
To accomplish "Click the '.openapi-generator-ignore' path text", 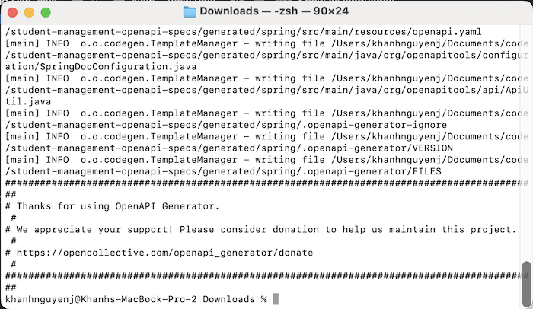I will coord(377,125).
